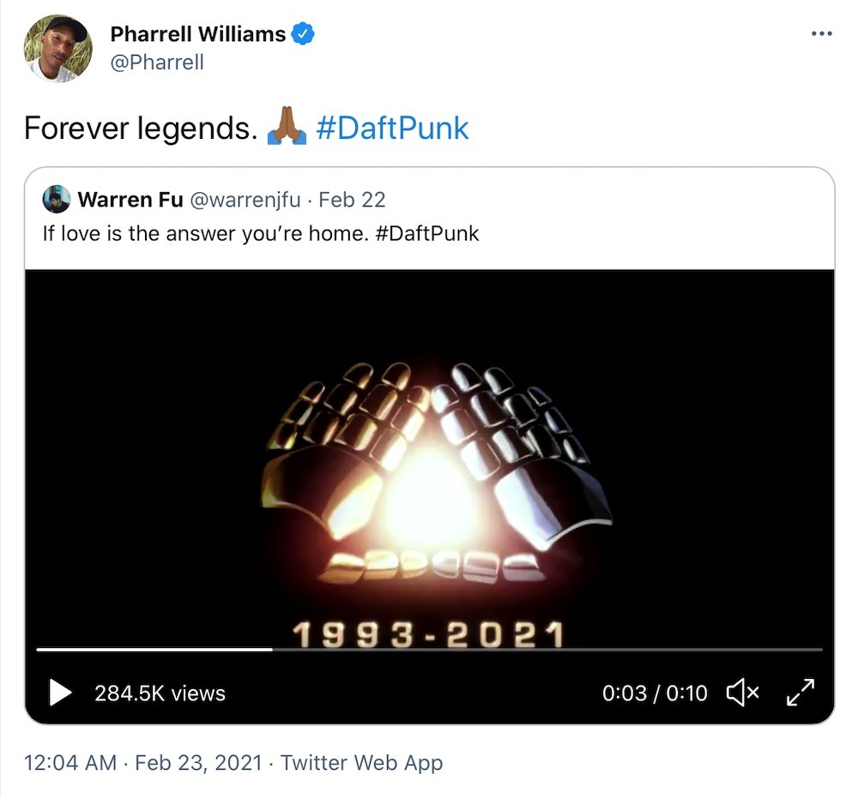858x798 pixels.
Task: Click Twitter Web App source label
Action: 361,763
